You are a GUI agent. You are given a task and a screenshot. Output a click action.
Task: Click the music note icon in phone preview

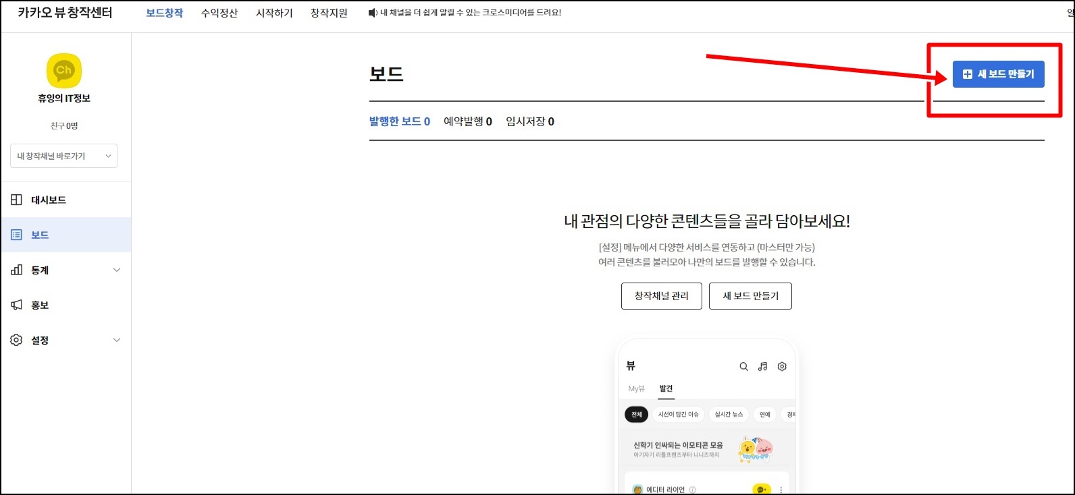tap(762, 367)
